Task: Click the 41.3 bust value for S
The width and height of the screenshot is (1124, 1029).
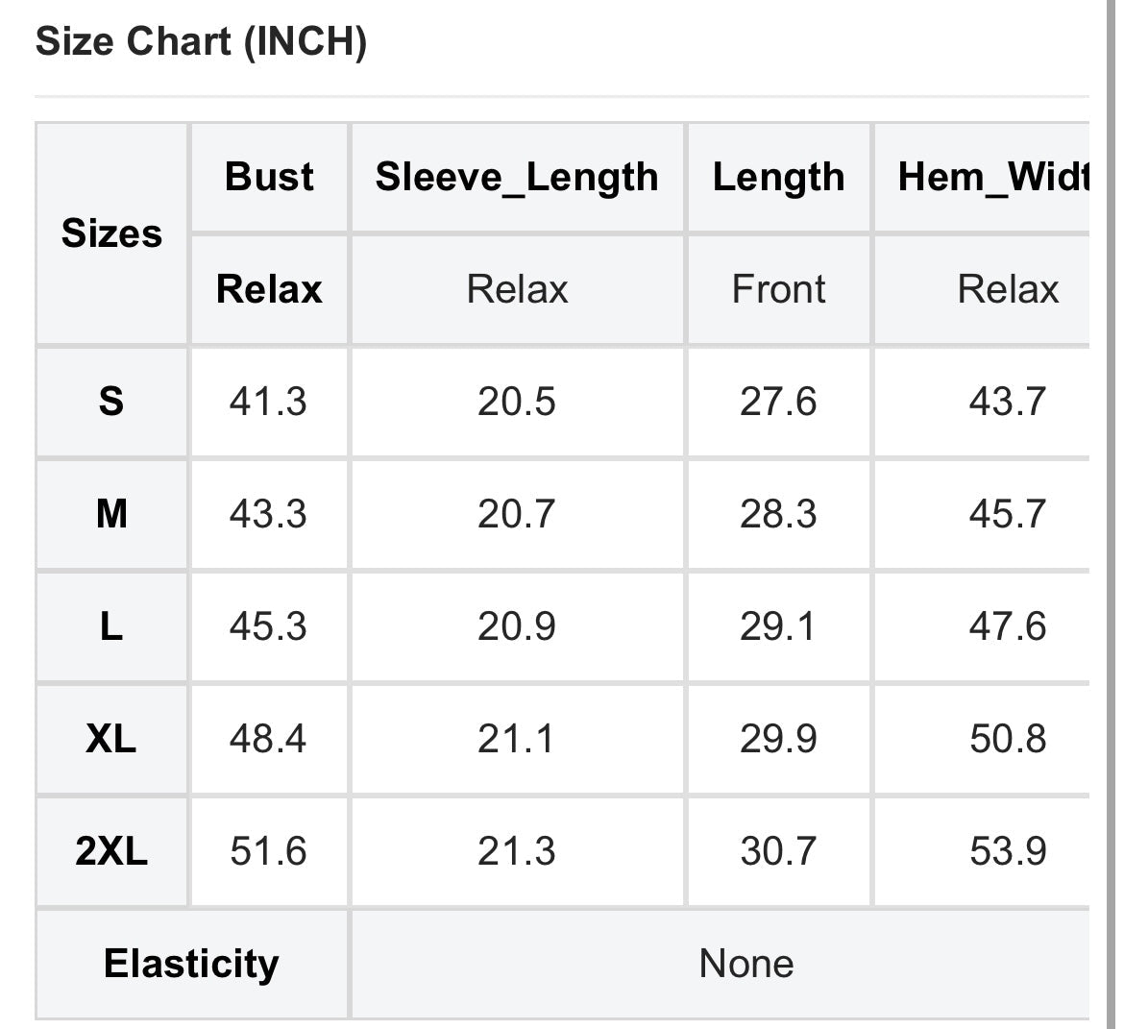Action: [x=268, y=401]
